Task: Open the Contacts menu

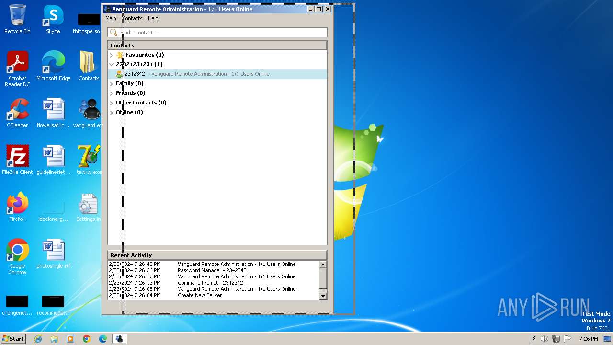Action: coord(132,18)
